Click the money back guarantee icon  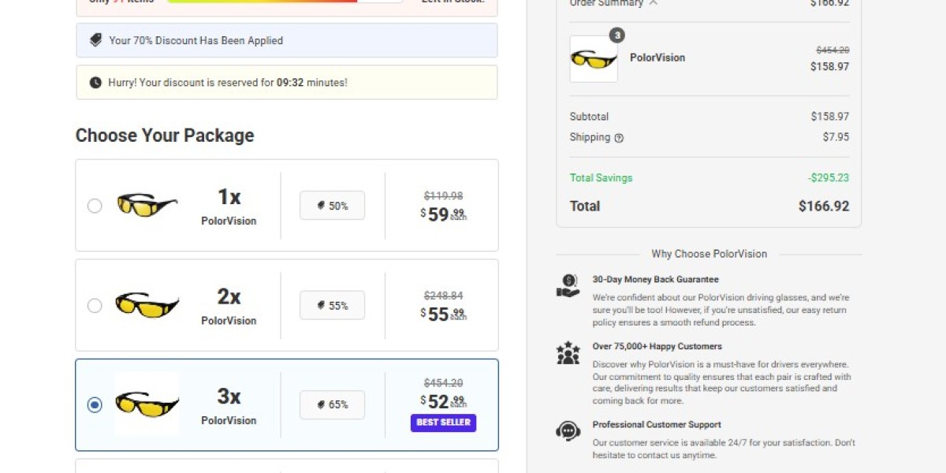tap(568, 286)
